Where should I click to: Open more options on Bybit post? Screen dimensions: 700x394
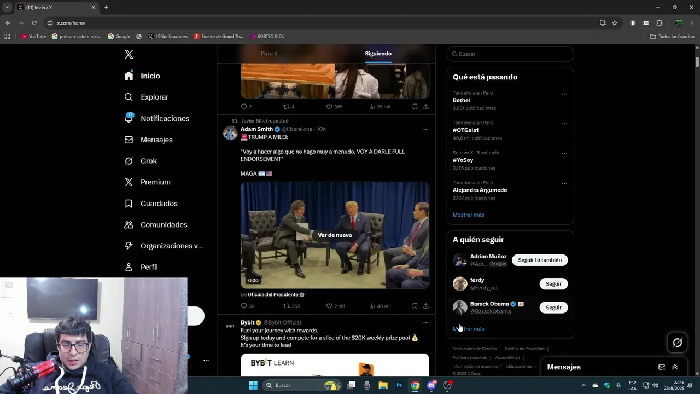pos(426,323)
